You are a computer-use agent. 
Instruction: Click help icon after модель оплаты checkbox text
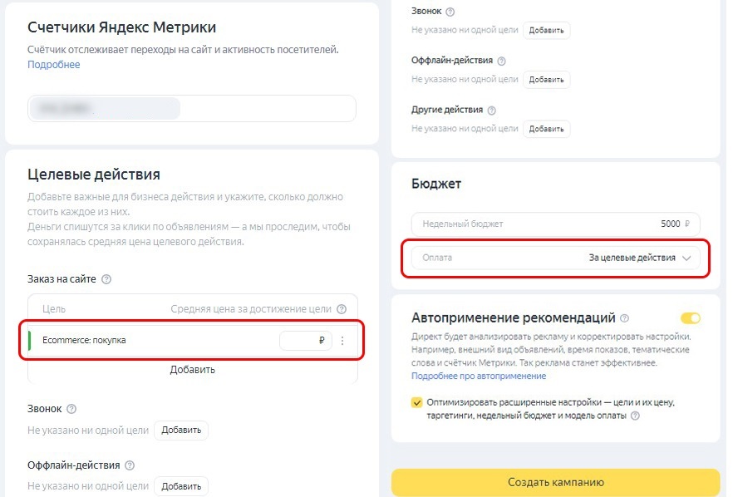pos(635,416)
